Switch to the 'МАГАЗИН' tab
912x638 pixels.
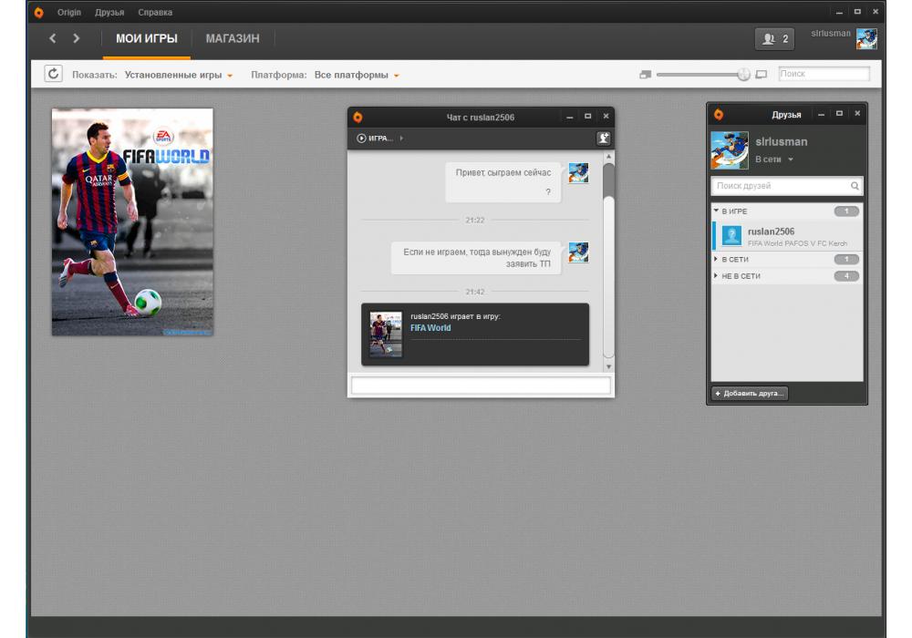coord(233,38)
